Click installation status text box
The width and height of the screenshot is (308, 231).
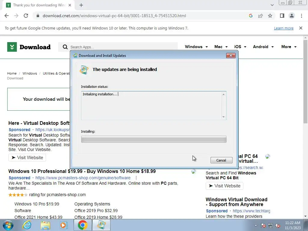(154, 106)
